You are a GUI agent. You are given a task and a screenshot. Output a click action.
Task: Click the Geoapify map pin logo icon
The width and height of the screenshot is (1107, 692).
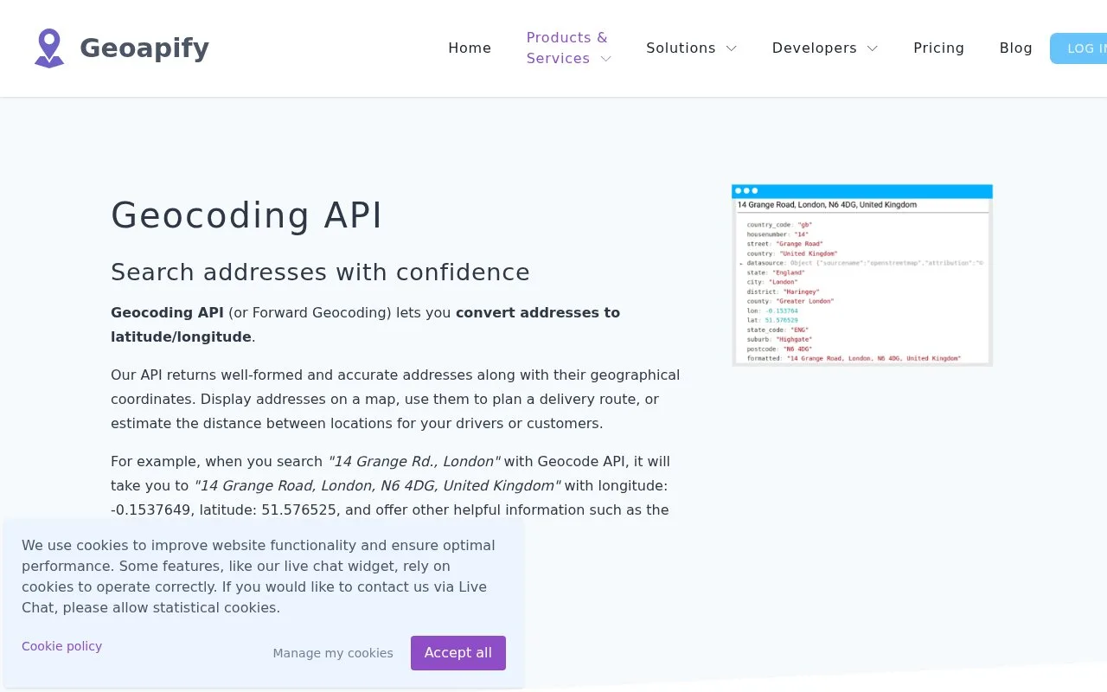(49, 48)
